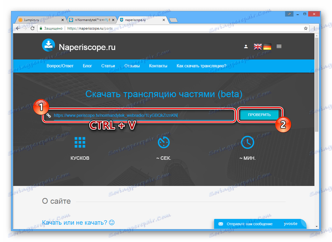
Task: Click inside the broadcast URL input field
Action: pyautogui.click(x=138, y=115)
